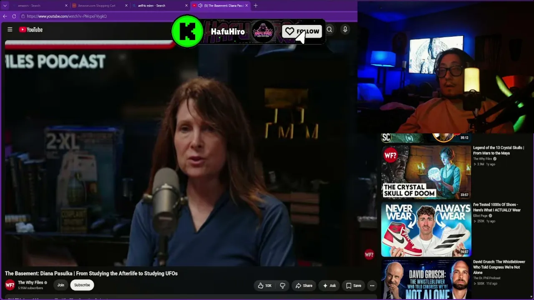Click the WF? watermark in the video player

click(x=369, y=255)
